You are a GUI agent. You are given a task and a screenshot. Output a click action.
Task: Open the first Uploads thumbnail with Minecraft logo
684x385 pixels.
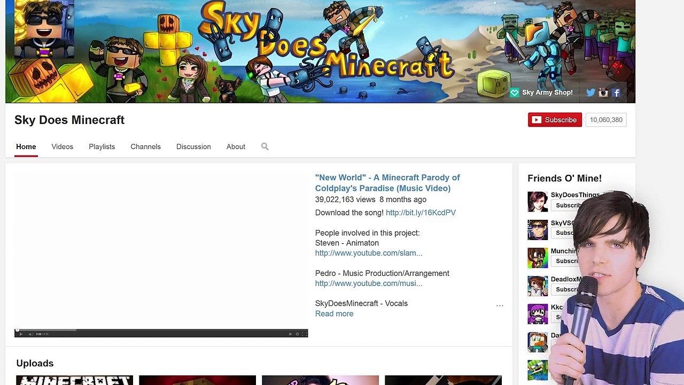click(74, 380)
